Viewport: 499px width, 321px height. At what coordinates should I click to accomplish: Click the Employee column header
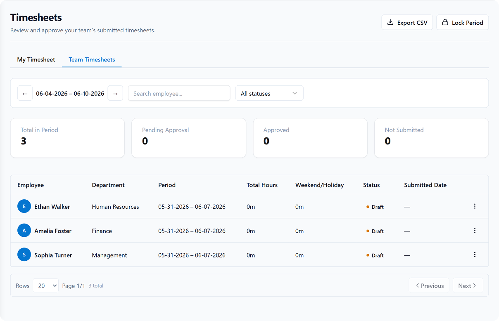point(31,185)
